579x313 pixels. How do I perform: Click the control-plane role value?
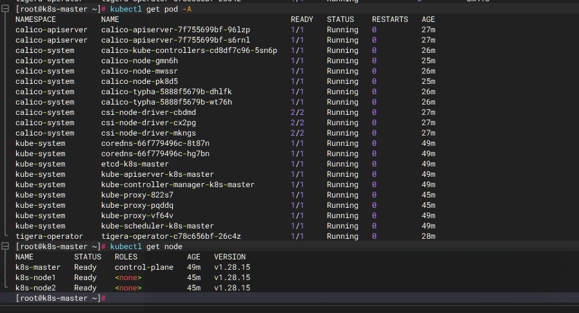[x=144, y=267]
